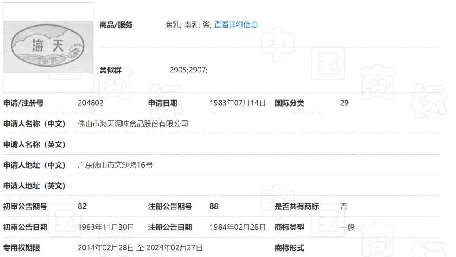Click the 商标形式 label

point(289,248)
